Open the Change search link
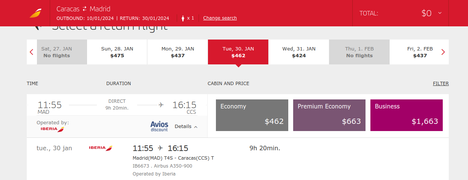The image size is (468, 180). point(220,18)
